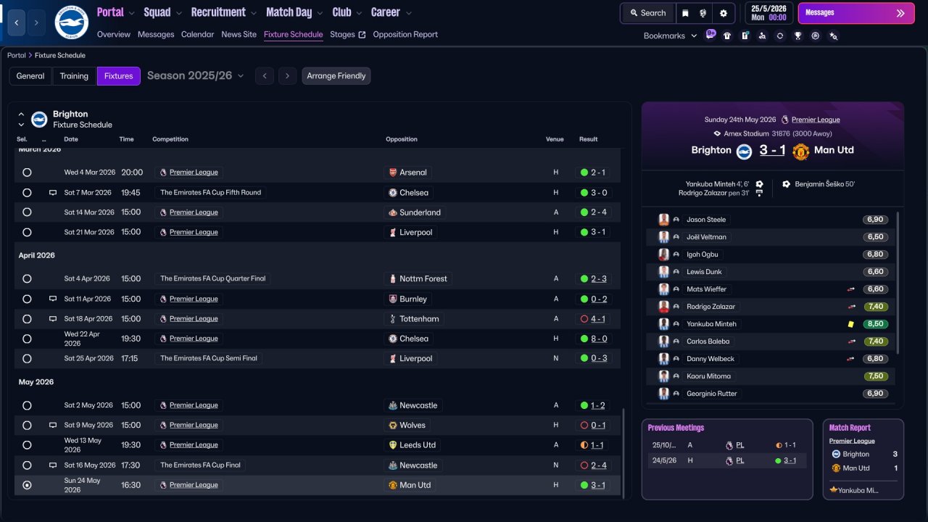
Task: Switch to the Training tab
Action: pos(74,76)
